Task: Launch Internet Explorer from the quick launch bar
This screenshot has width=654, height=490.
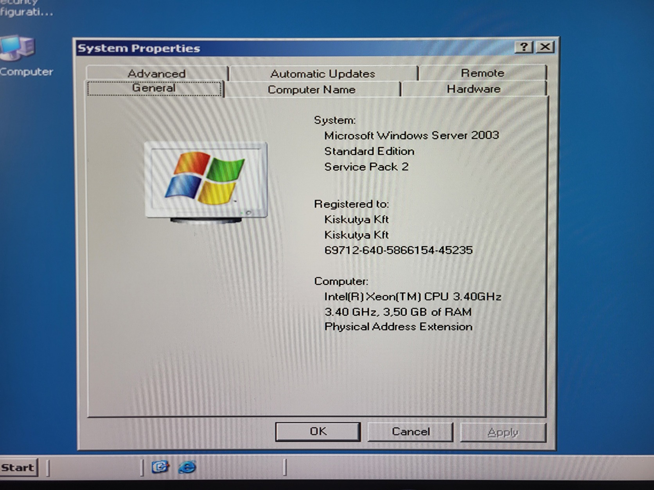Action: (187, 467)
